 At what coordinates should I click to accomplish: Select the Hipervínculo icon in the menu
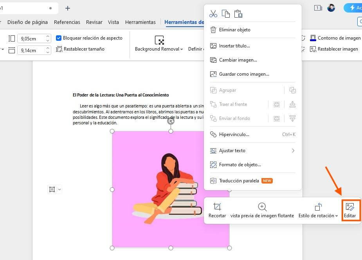pyautogui.click(x=213, y=135)
